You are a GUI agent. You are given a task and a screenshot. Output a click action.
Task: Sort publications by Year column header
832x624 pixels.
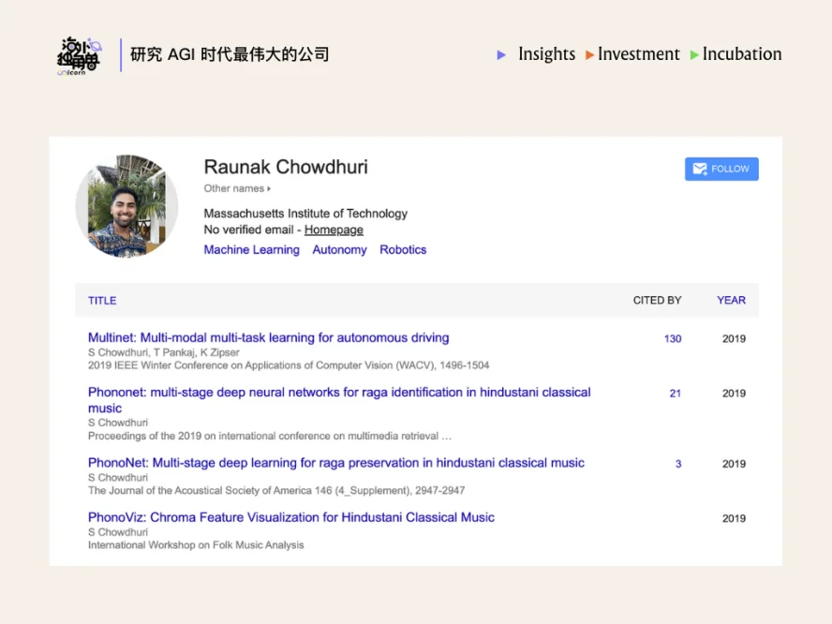coord(731,301)
